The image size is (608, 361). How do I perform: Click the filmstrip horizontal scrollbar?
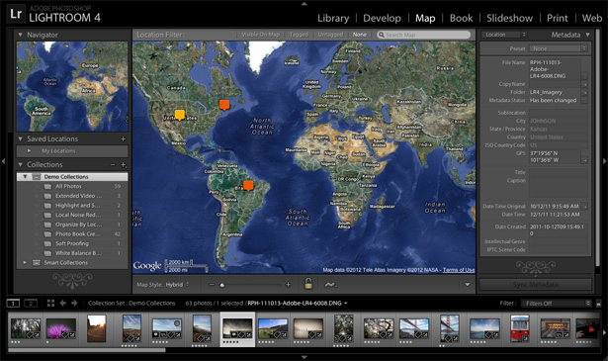tap(87, 350)
